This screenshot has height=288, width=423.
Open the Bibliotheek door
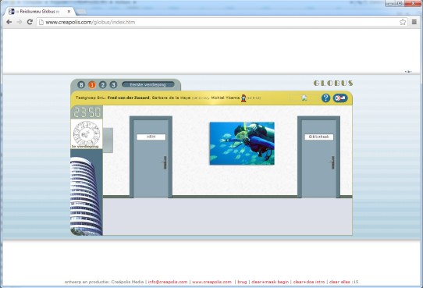(319, 157)
